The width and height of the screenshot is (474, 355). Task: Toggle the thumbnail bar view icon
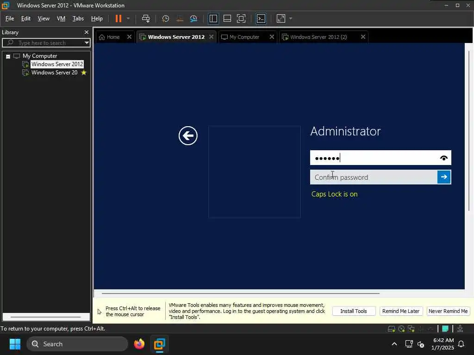click(227, 18)
